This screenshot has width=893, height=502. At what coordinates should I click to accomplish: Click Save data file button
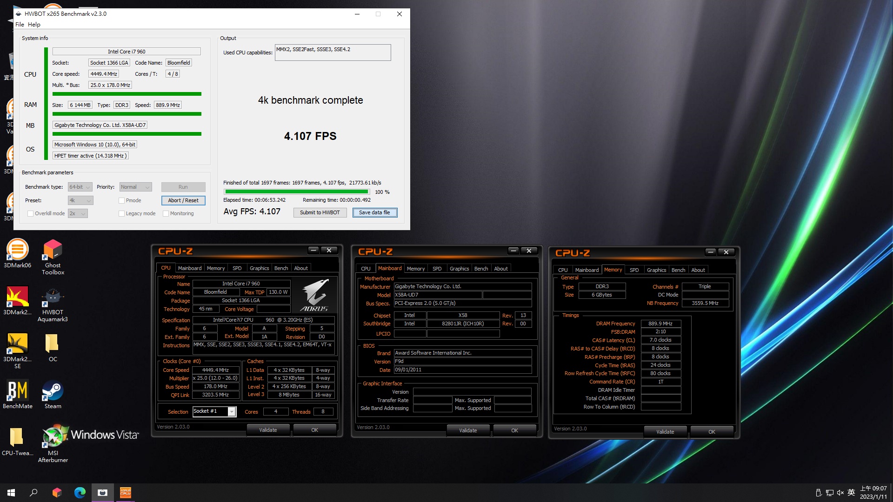(374, 212)
